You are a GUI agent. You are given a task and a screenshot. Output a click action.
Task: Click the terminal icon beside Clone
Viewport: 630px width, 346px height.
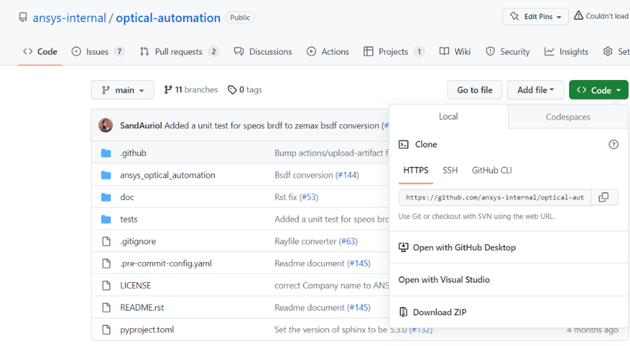(x=403, y=145)
